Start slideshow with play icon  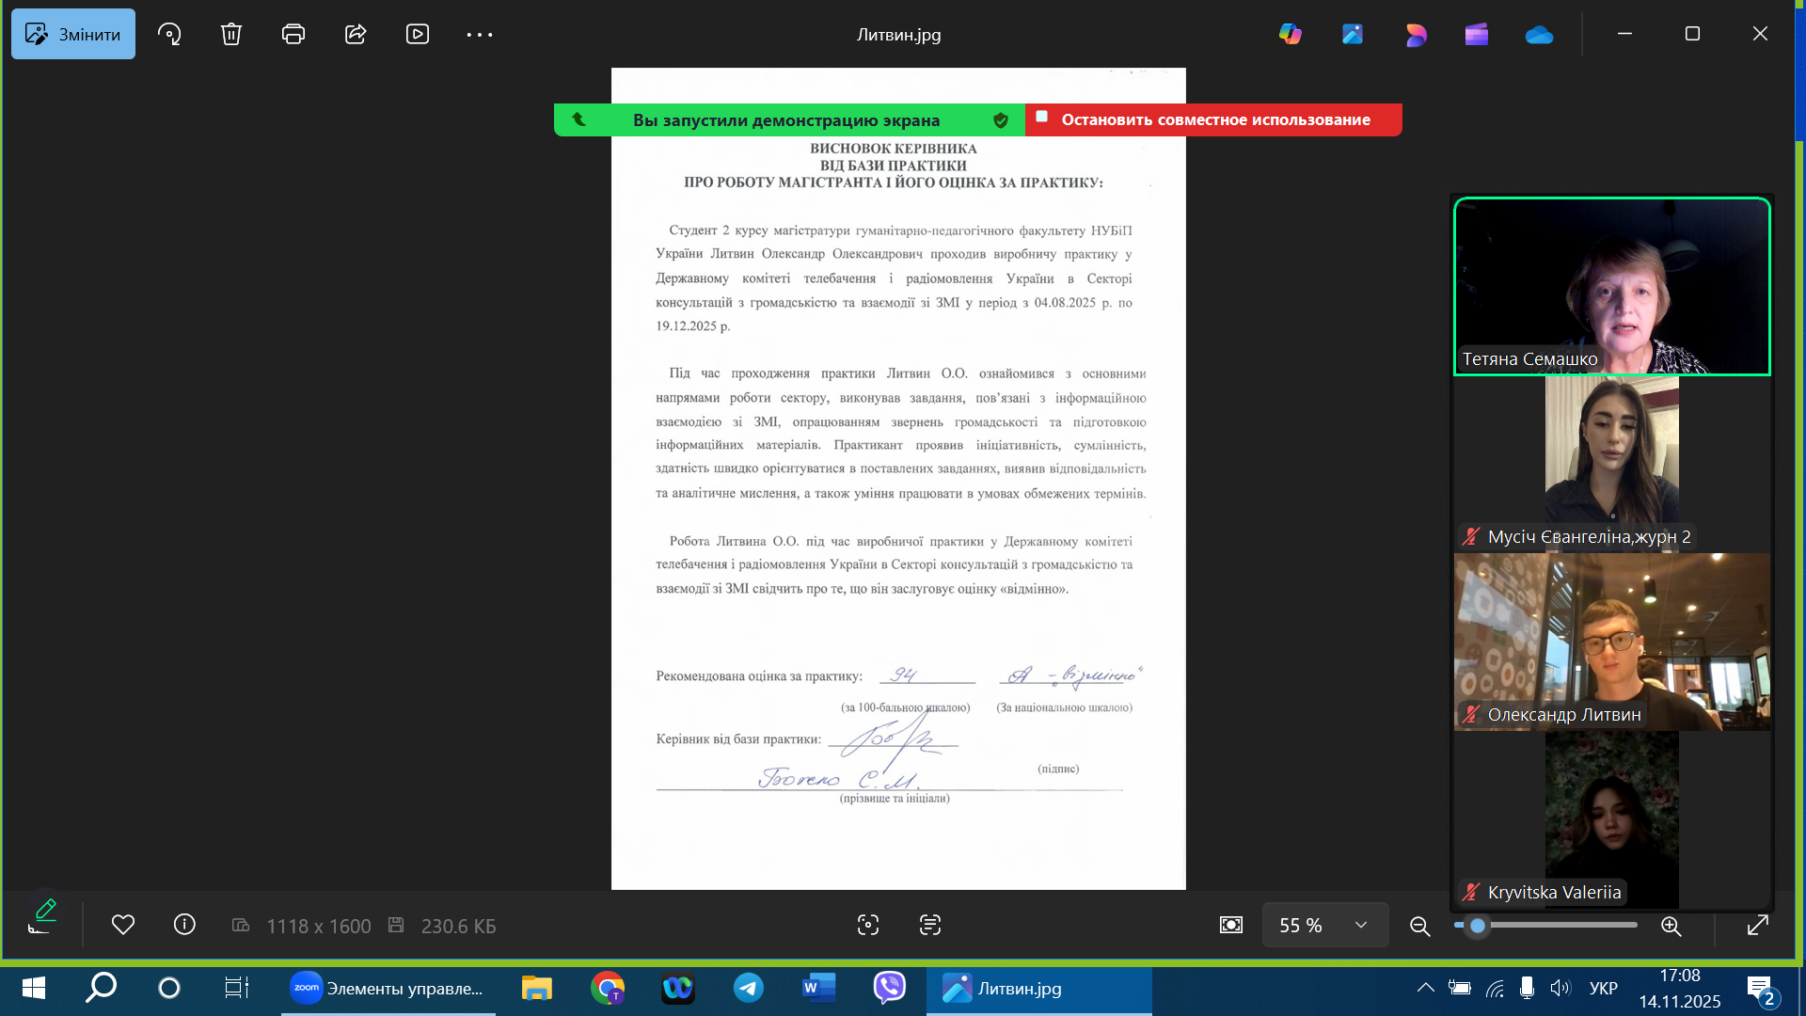coord(418,35)
